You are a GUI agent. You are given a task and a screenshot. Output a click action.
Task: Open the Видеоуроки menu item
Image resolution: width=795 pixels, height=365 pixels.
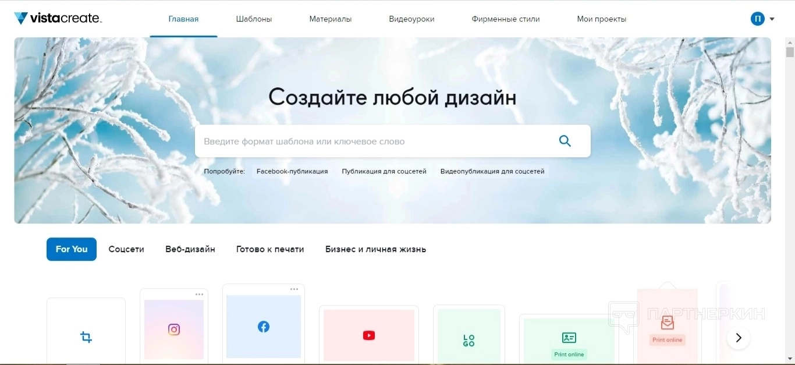pyautogui.click(x=411, y=19)
